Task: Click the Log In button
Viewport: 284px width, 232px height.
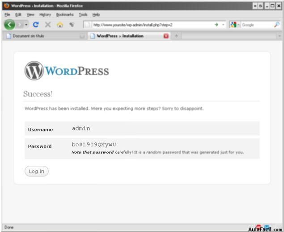Action: pyautogui.click(x=37, y=171)
